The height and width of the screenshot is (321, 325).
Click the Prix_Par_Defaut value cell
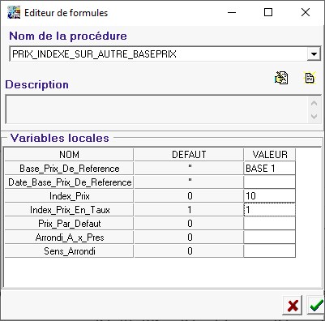[x=269, y=224]
